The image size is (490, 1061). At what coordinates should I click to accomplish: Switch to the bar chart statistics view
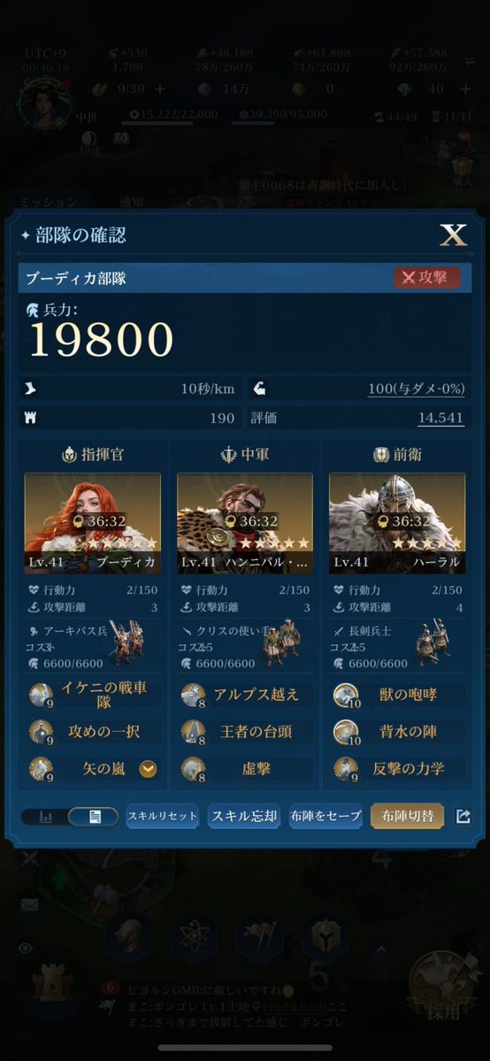[46, 817]
